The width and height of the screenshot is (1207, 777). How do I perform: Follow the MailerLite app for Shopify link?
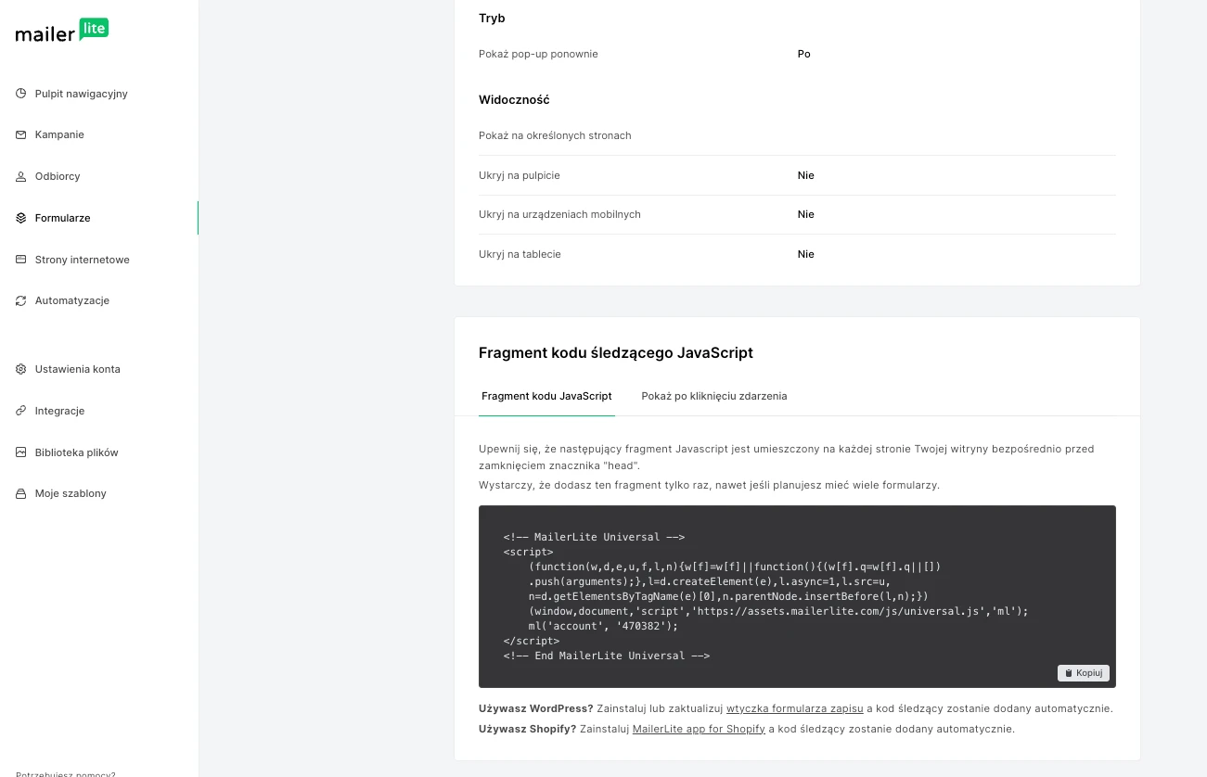pos(699,729)
